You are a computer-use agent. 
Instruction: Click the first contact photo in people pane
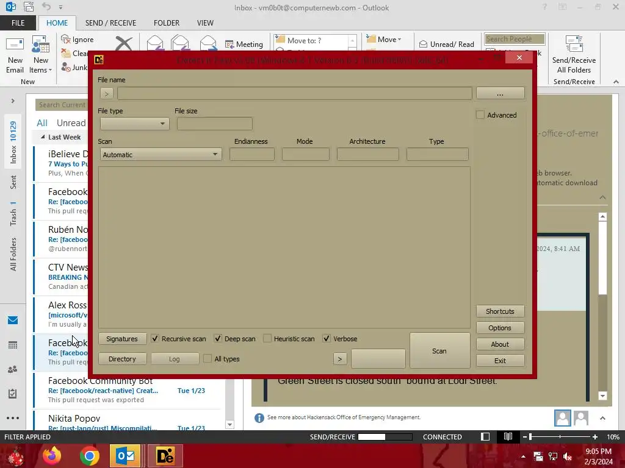[x=562, y=418]
